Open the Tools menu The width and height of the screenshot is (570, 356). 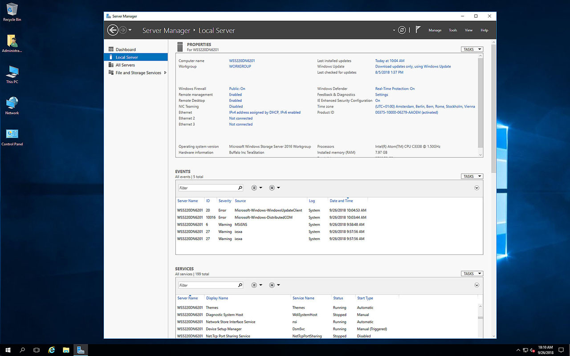[453, 30]
